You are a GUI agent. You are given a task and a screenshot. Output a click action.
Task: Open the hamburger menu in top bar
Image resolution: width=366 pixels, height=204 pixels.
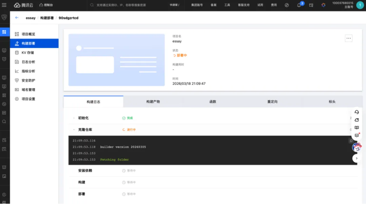tap(4, 5)
